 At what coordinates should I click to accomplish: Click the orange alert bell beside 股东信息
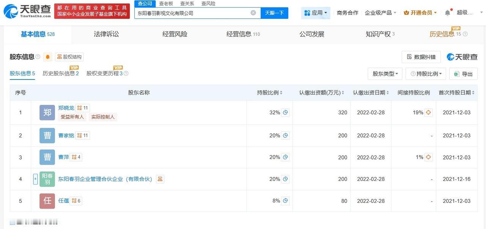tap(48, 57)
